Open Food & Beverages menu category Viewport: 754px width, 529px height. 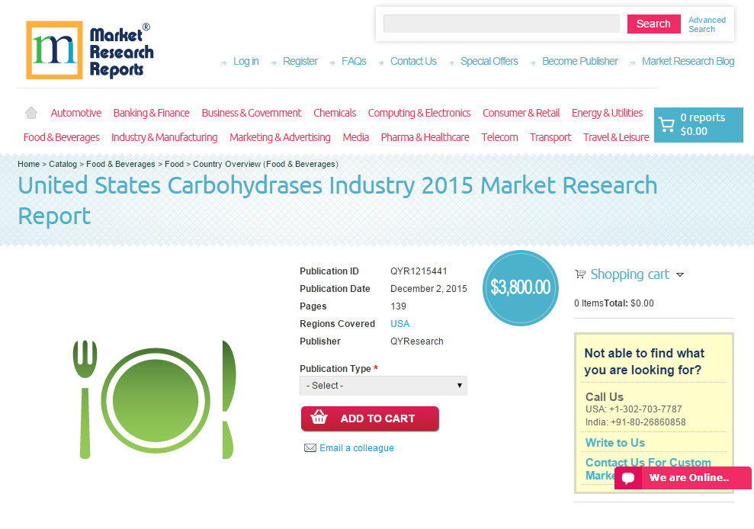(62, 137)
